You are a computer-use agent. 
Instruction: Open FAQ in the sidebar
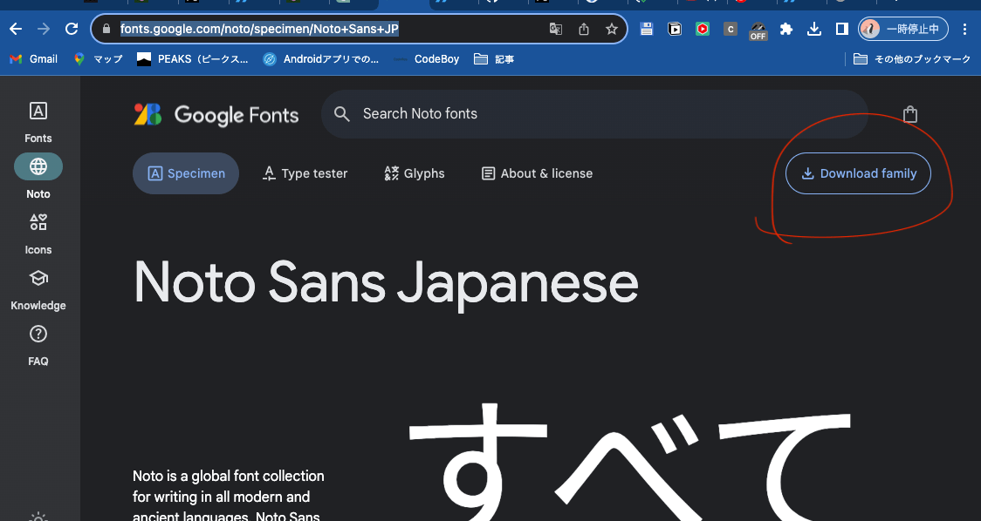coord(38,345)
